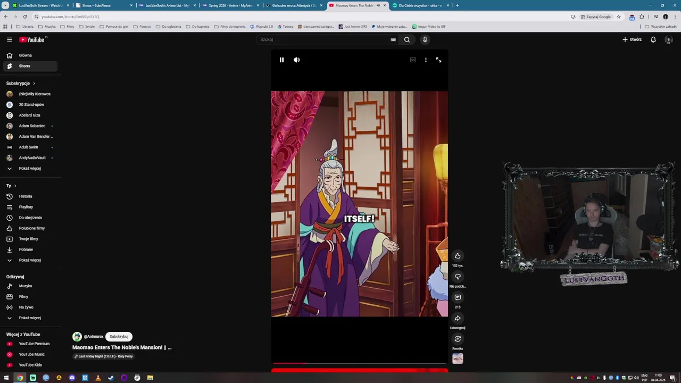
Task: Open Adam Sobaniec channel
Action: click(30, 126)
